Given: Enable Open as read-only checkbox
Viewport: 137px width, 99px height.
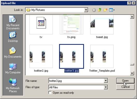Looking at the screenshot, I should click(x=50, y=93).
